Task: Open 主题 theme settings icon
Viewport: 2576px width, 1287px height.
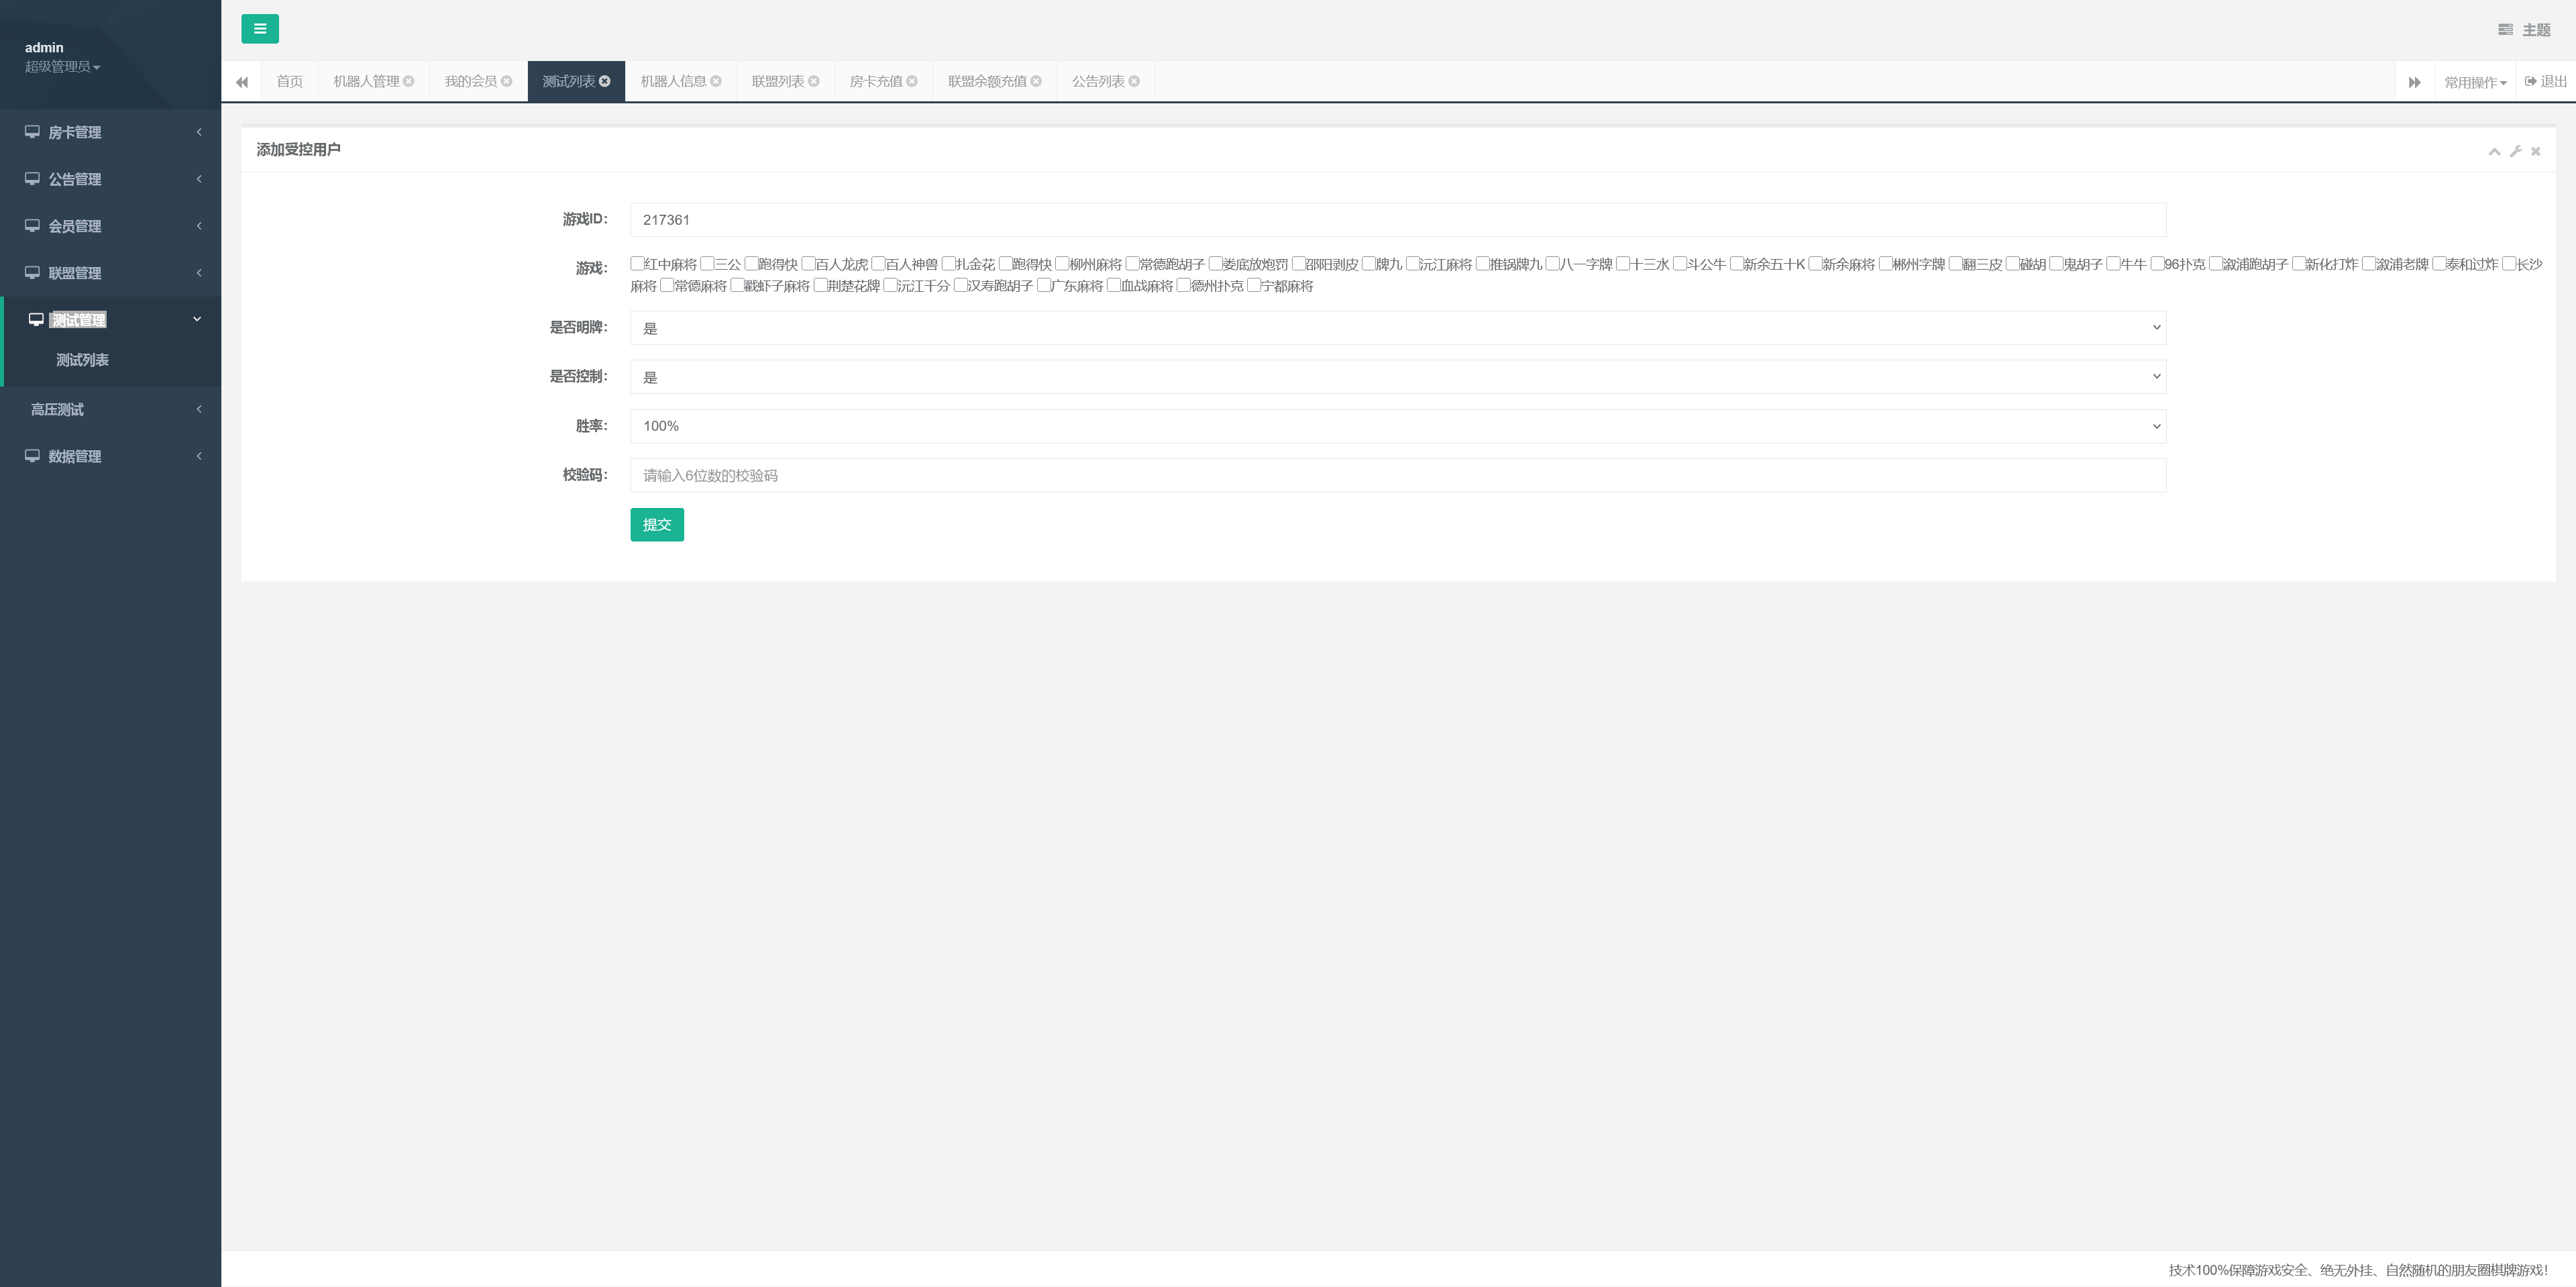Action: 2505,30
